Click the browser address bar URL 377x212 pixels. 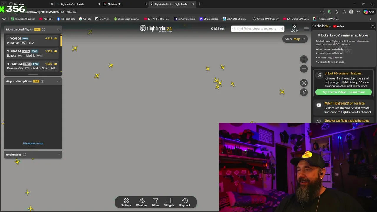49,12
